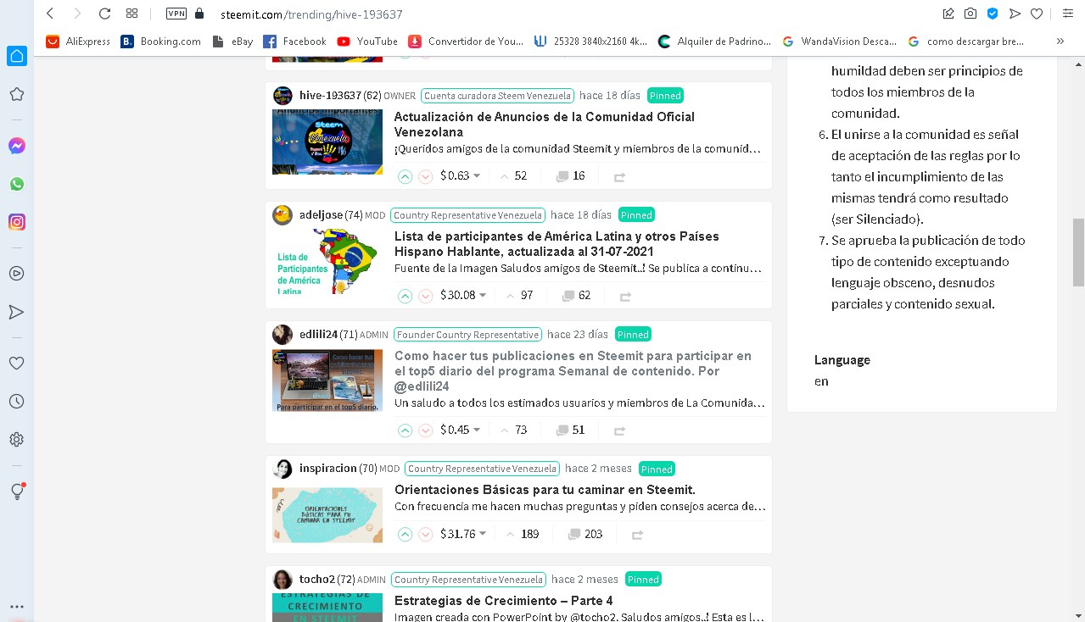Open the eBay bookmark
1085x622 pixels.
point(233,41)
